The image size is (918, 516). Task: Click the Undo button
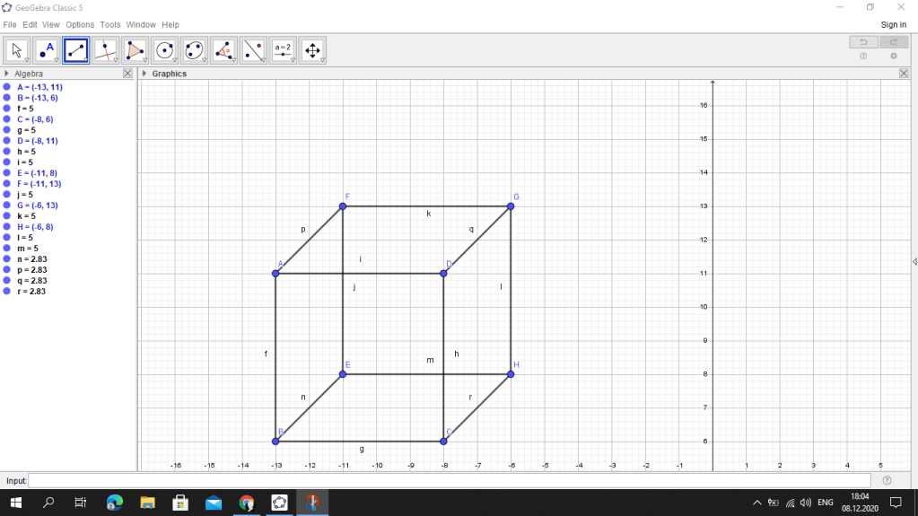point(863,42)
